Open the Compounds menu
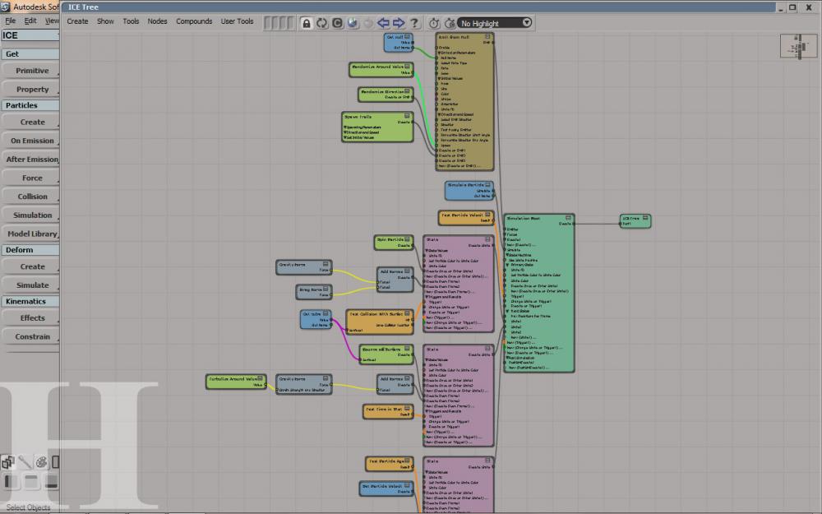822x514 pixels. 194,21
